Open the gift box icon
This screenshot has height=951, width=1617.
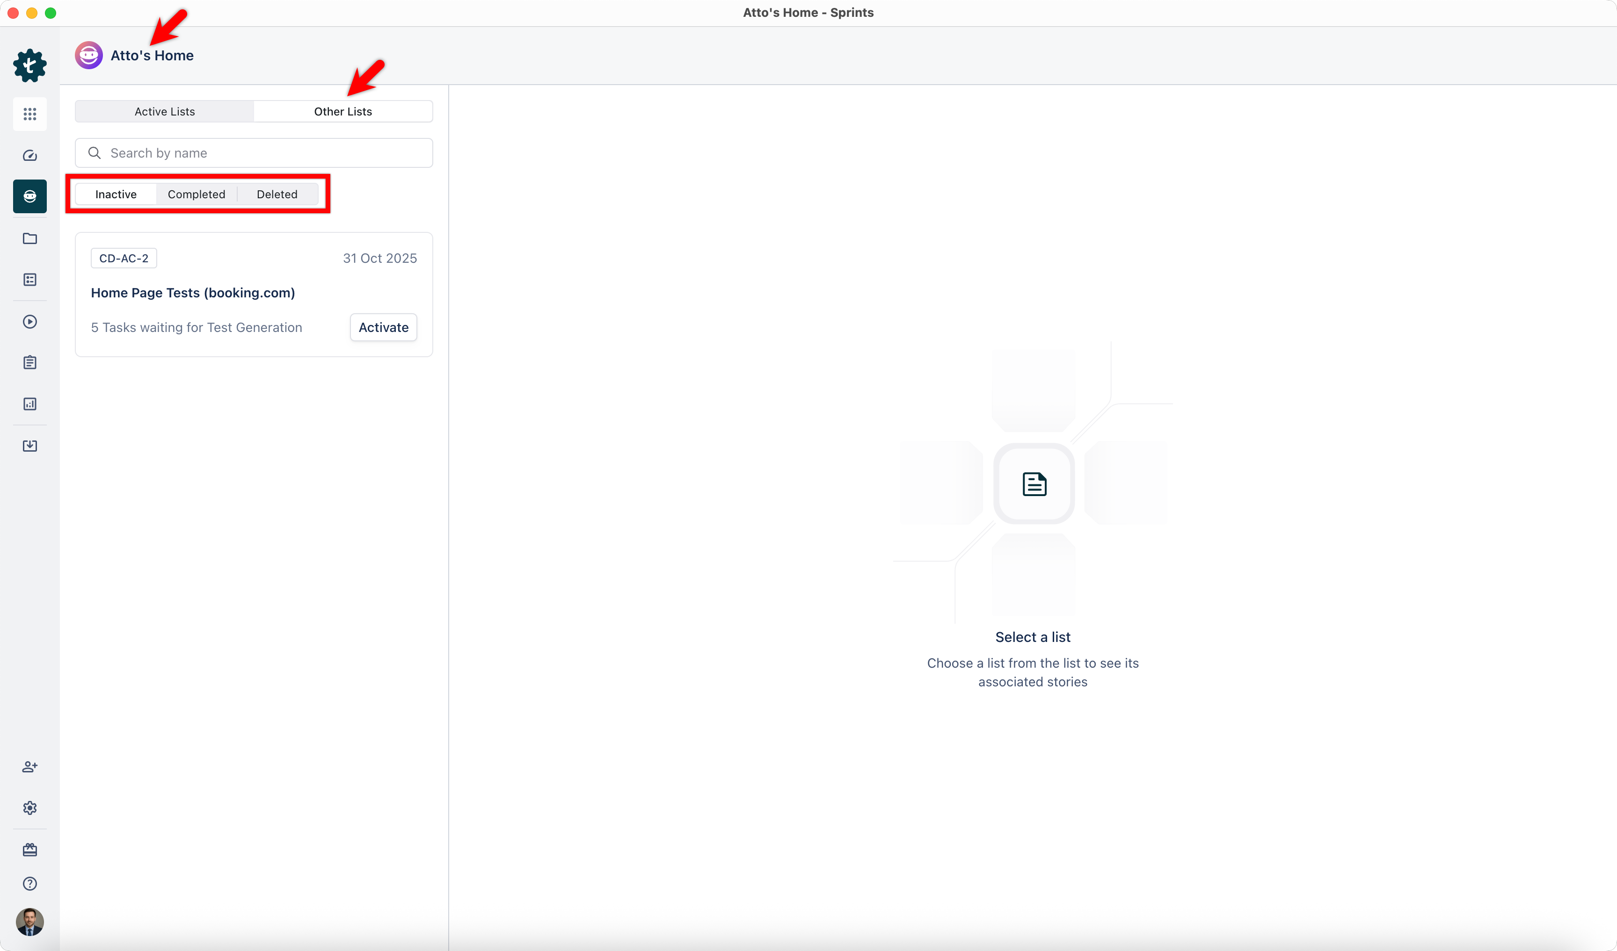(29, 850)
